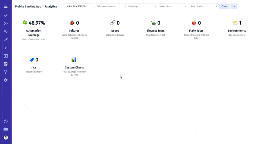The image size is (259, 144).
Task: Click the checkmark Tests sidebar icon
Action: click(6, 16)
